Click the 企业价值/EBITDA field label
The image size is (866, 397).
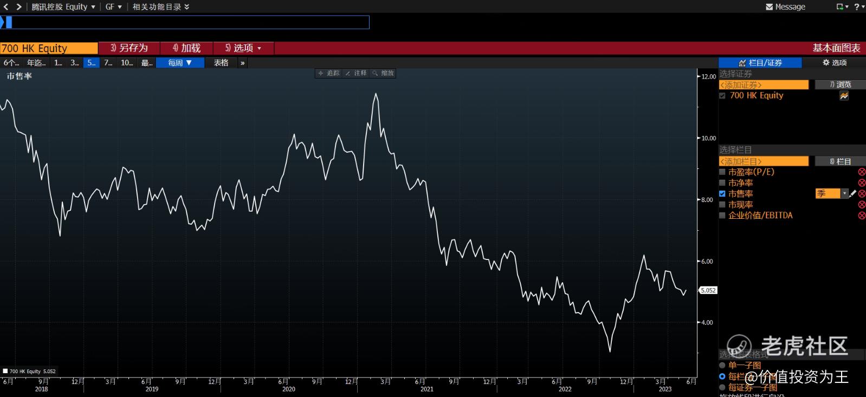click(x=760, y=216)
